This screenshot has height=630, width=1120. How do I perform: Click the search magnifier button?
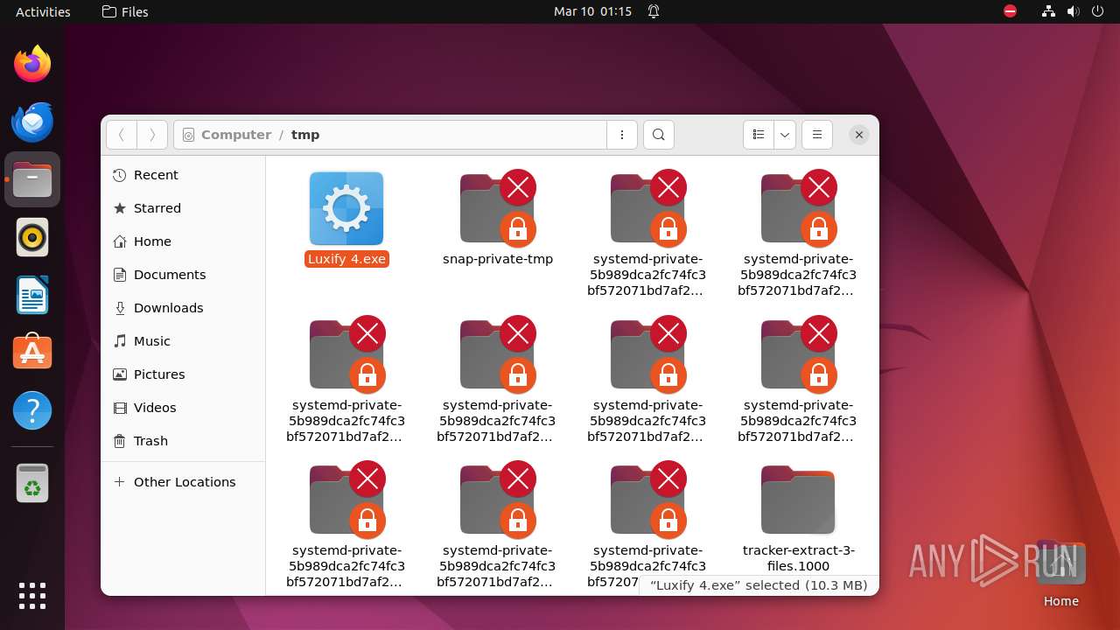(x=659, y=135)
